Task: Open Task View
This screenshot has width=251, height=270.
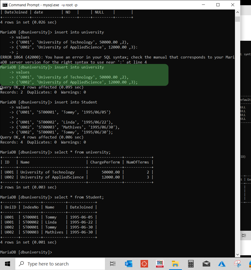Action: tap(112, 264)
